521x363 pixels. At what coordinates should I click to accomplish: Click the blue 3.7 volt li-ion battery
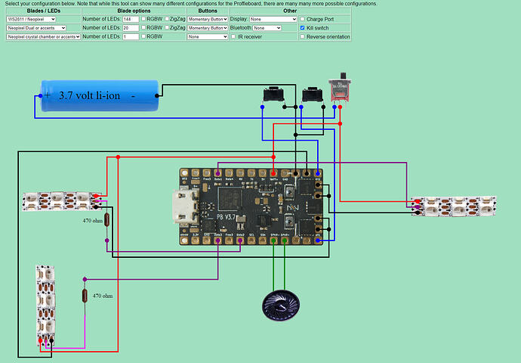tap(100, 95)
